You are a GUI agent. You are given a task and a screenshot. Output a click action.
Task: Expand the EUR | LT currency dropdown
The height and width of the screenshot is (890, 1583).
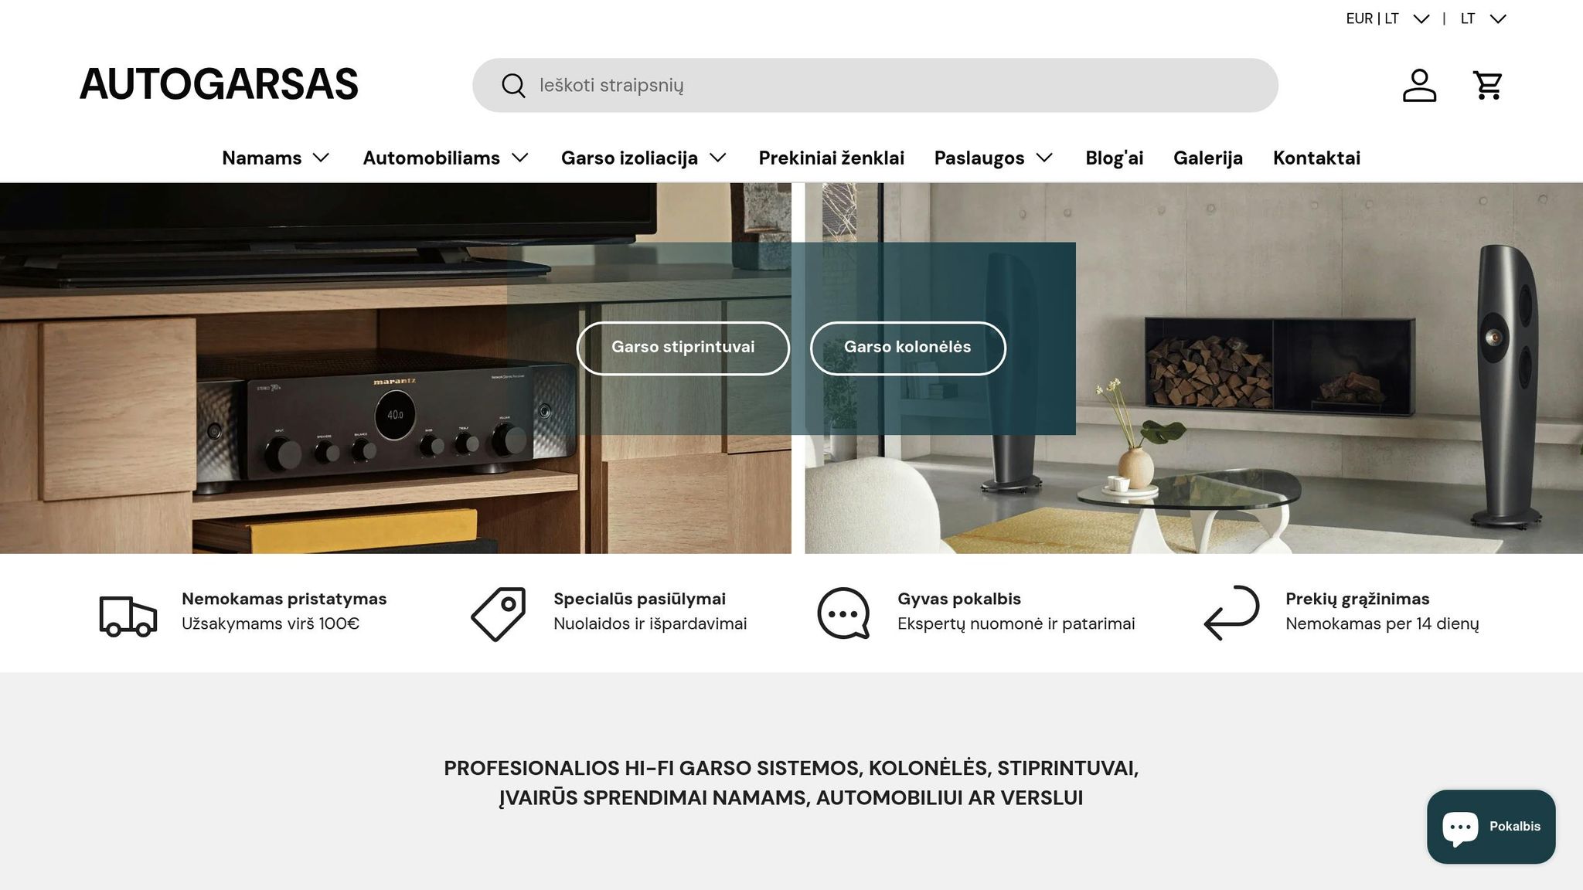[x=1387, y=19]
